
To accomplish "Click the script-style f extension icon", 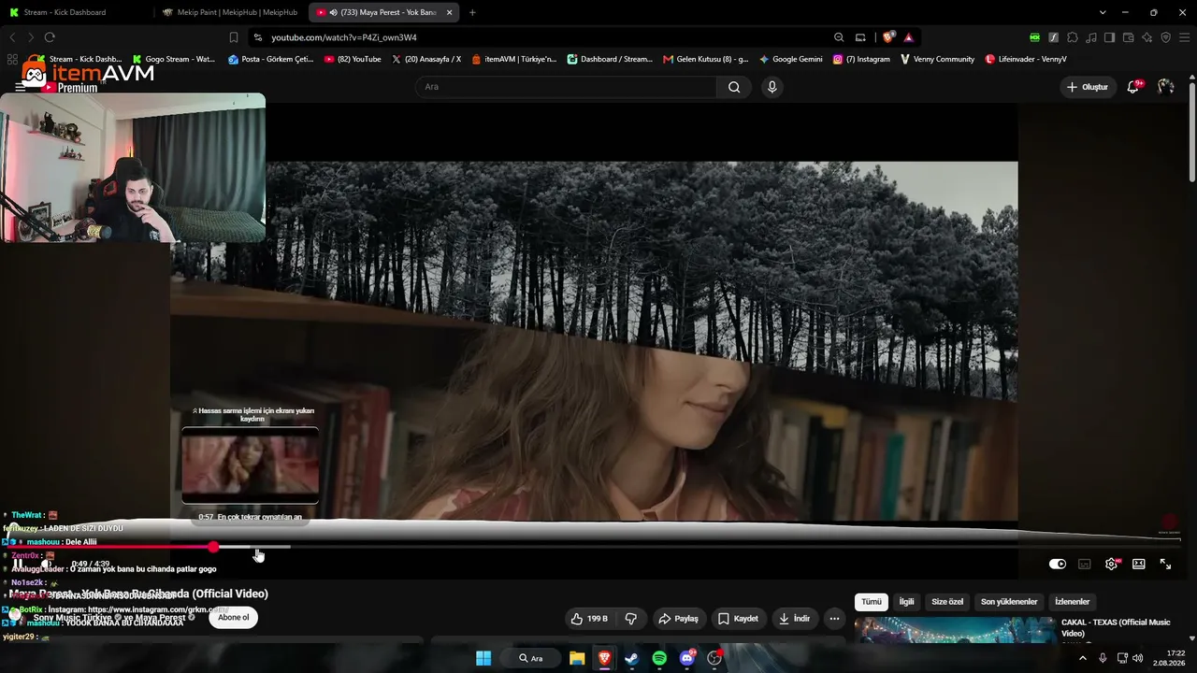I will pos(1053,37).
